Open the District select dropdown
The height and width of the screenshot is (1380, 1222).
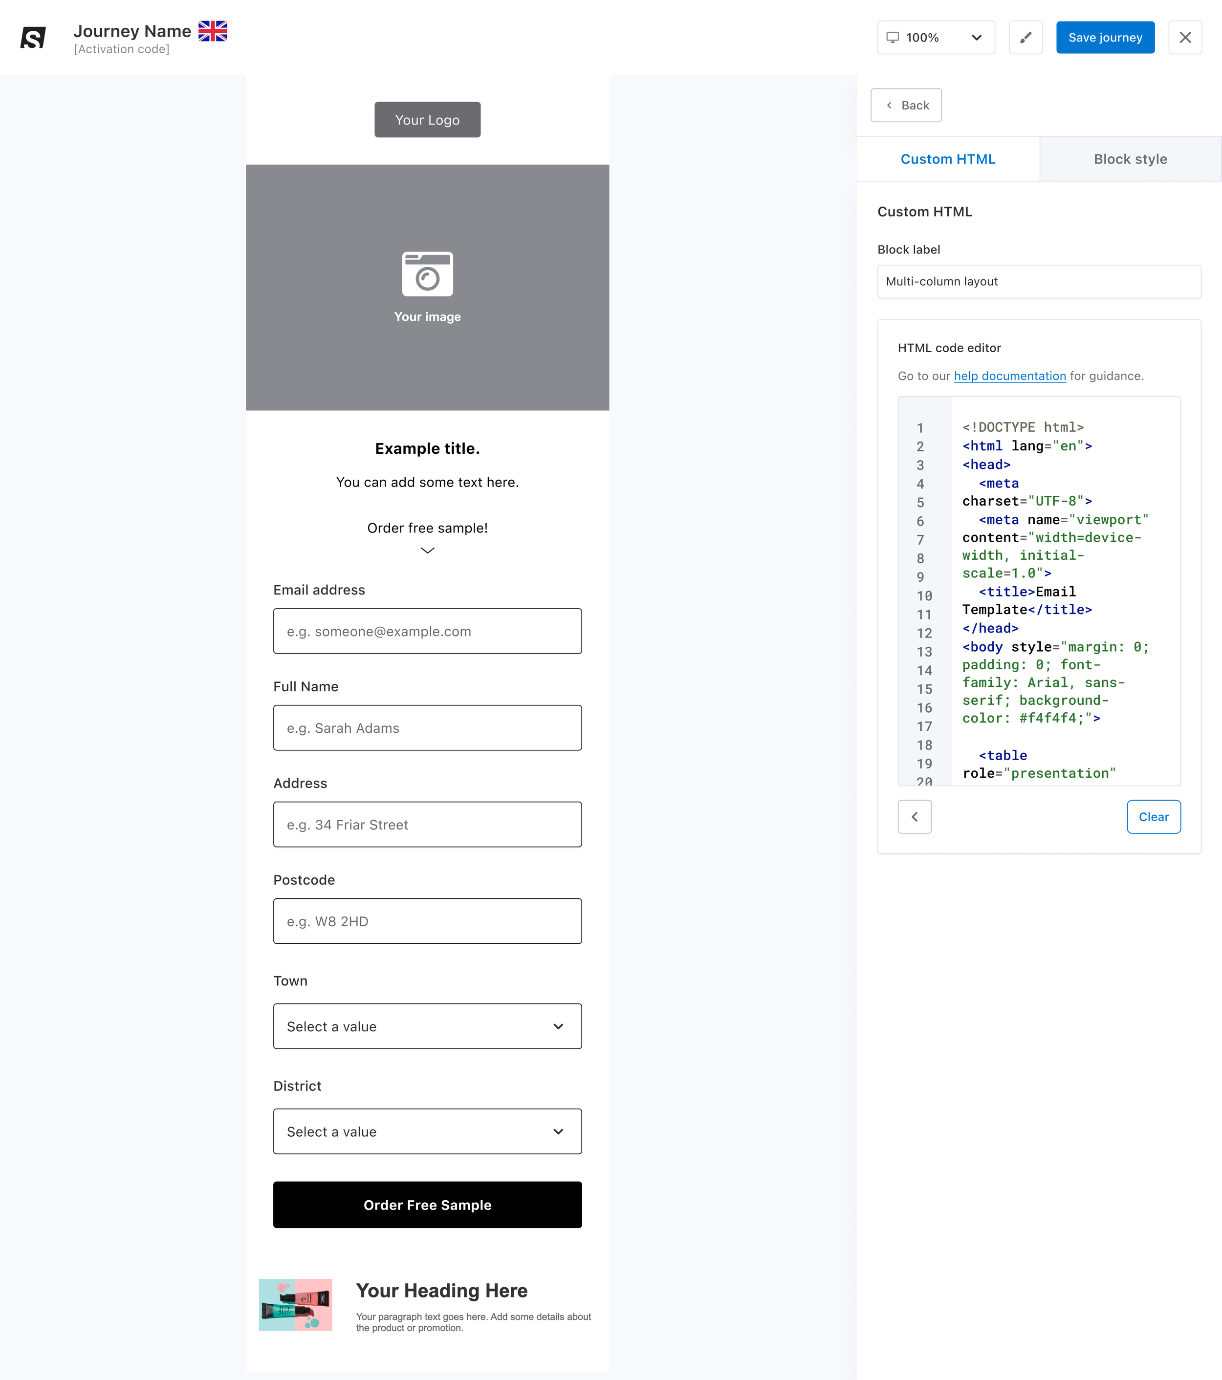pos(428,1131)
